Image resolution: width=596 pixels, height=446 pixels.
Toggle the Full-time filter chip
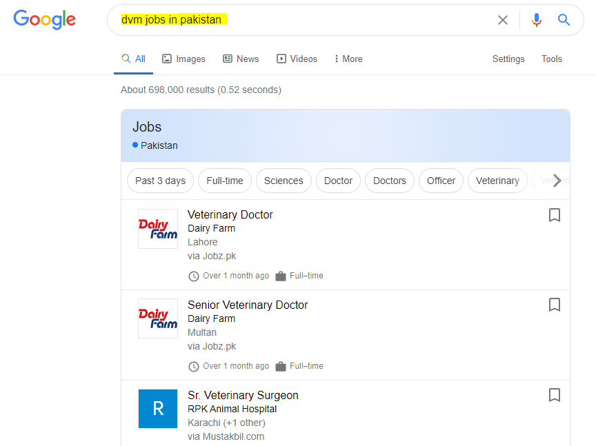pyautogui.click(x=225, y=181)
